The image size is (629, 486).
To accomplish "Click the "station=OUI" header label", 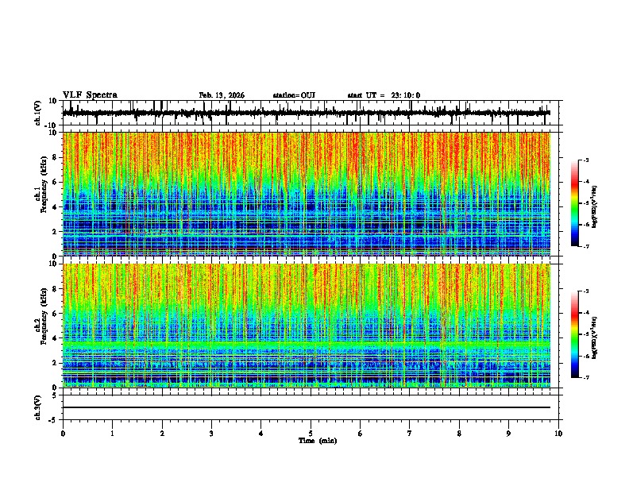I will pos(294,95).
